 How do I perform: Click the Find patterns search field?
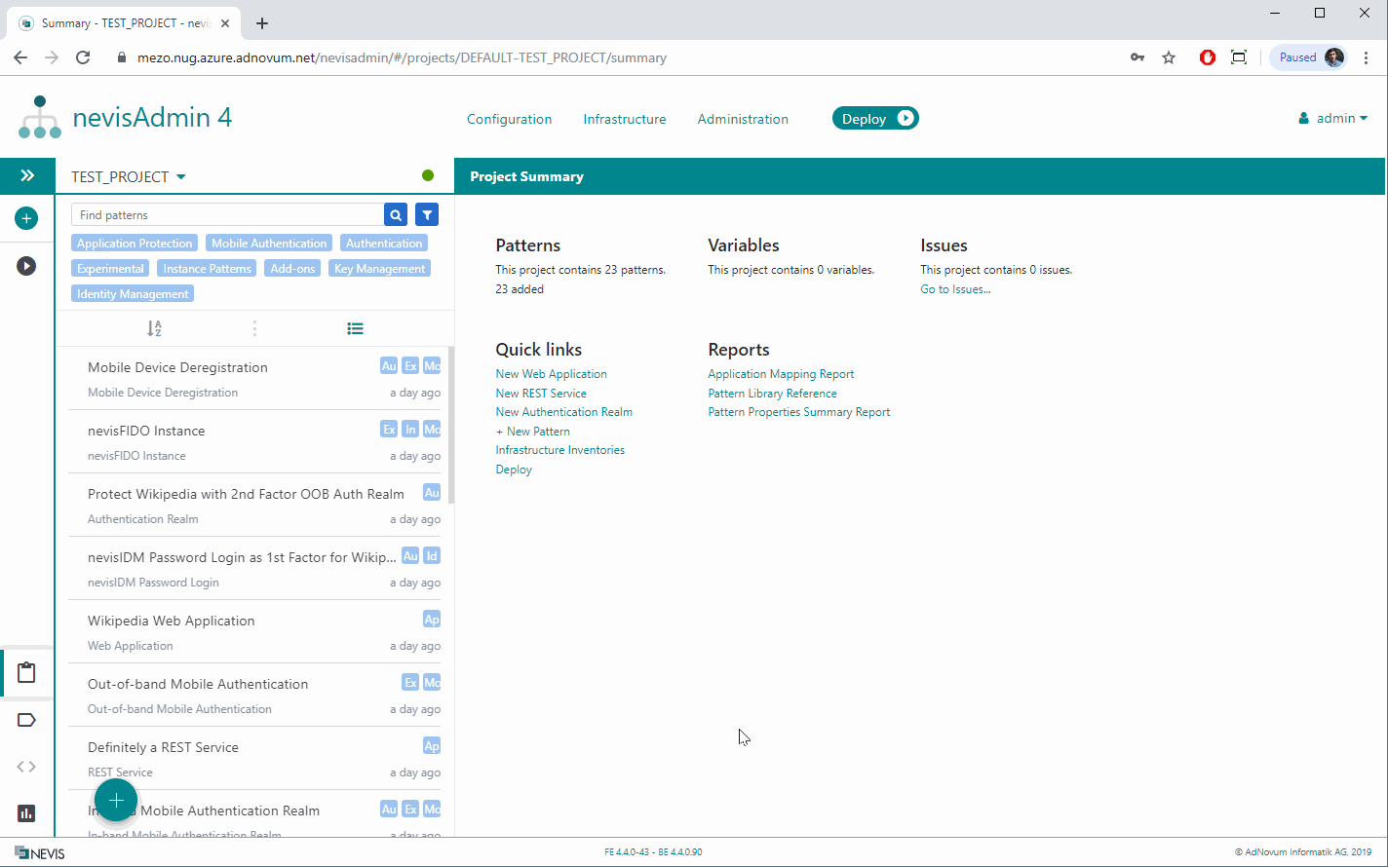click(227, 215)
